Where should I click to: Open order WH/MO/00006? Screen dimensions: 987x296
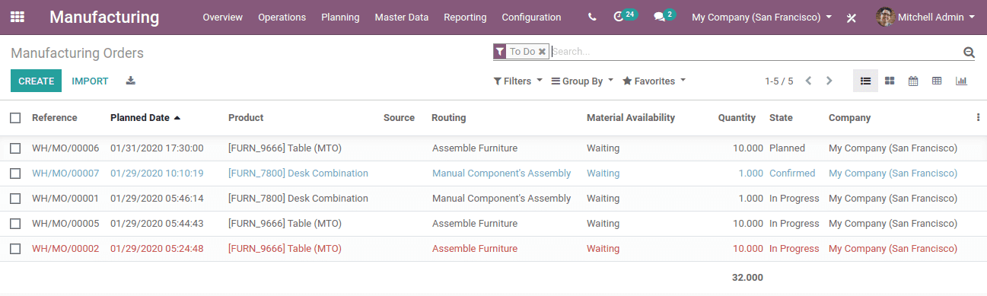point(65,148)
